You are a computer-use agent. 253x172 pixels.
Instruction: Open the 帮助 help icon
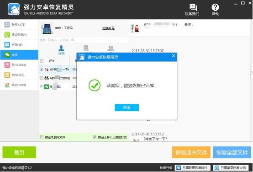coord(215,10)
